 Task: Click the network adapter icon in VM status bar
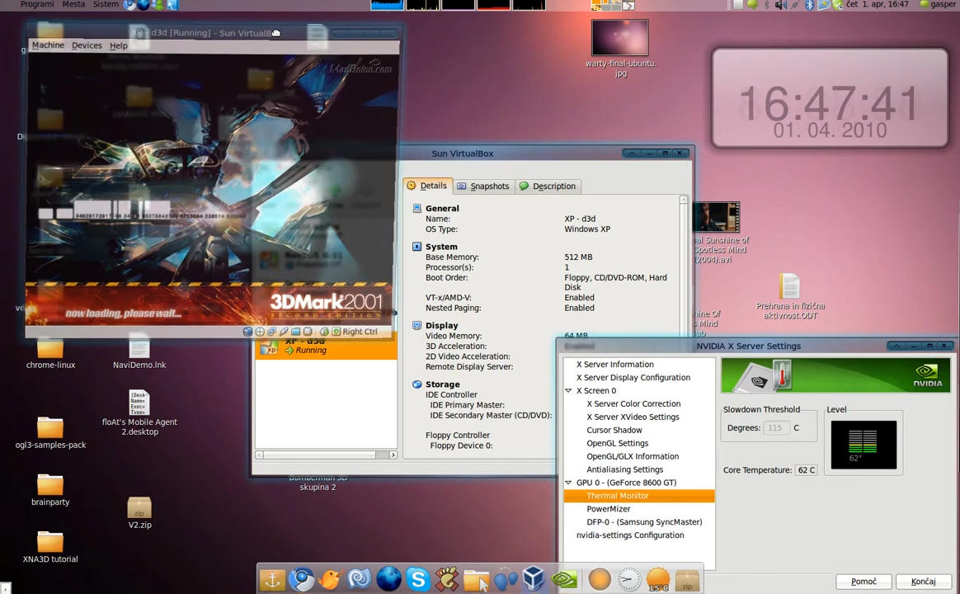point(272,332)
